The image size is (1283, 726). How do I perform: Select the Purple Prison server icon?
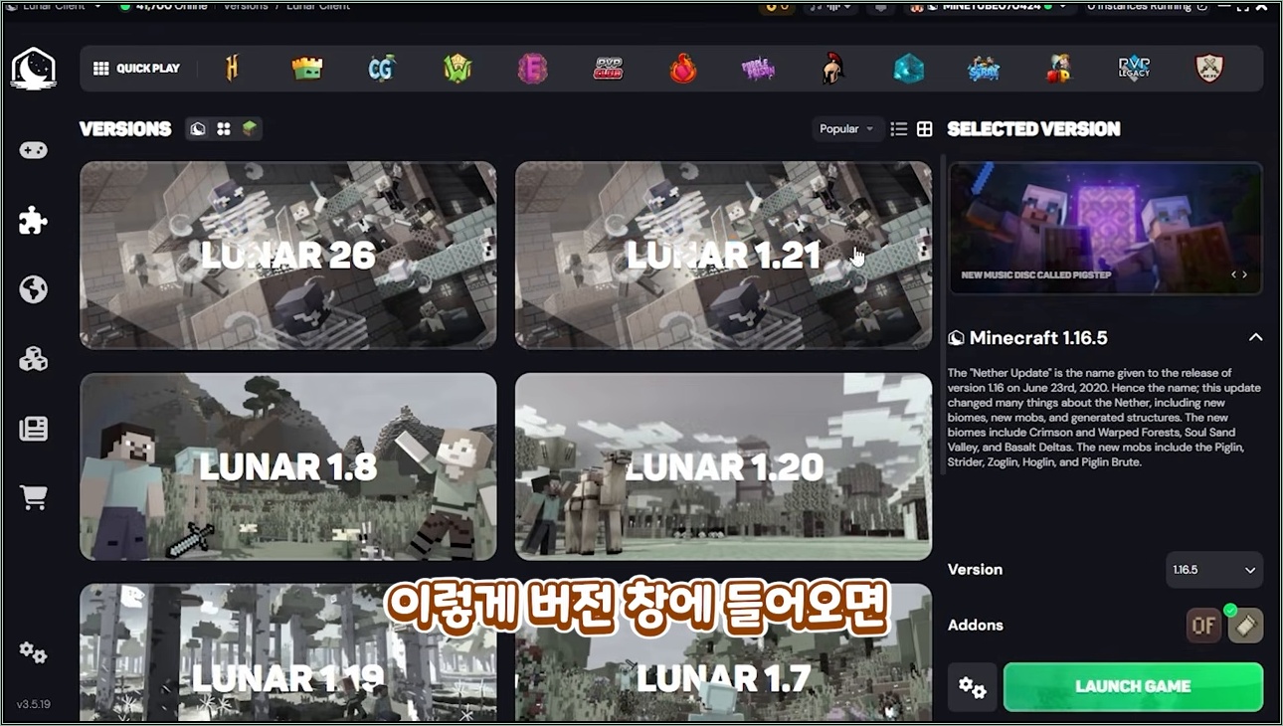click(758, 69)
